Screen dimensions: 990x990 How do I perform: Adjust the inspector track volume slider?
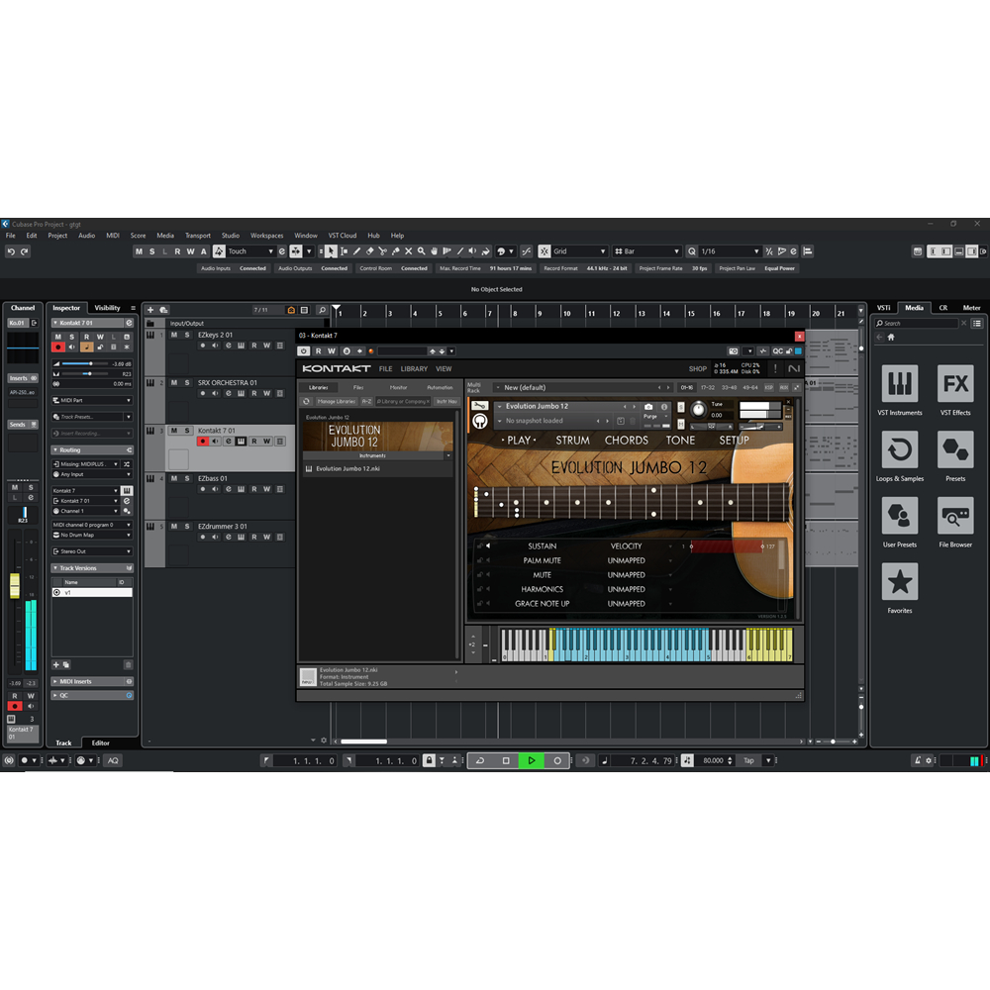coord(85,364)
